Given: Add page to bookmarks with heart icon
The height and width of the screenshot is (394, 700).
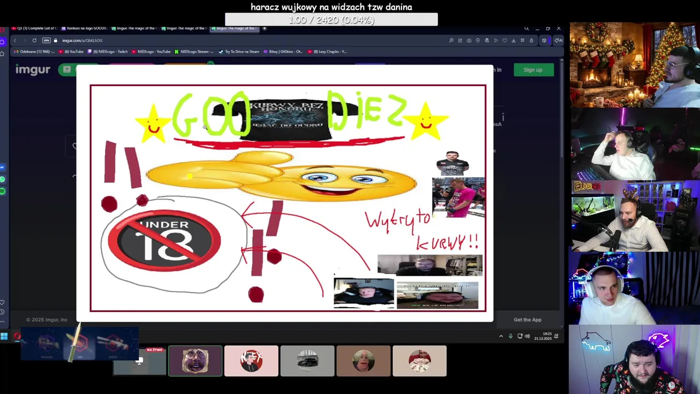Looking at the screenshot, I should pyautogui.click(x=504, y=40).
